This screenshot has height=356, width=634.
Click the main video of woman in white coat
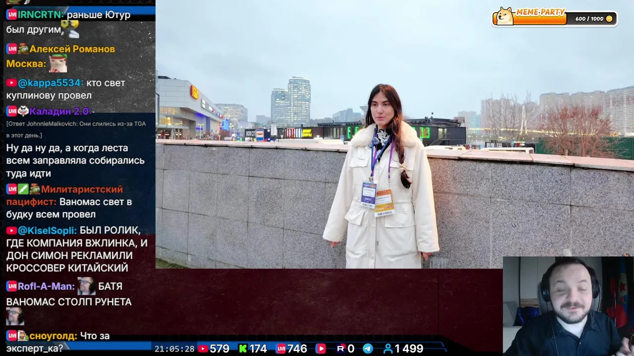pyautogui.click(x=395, y=134)
